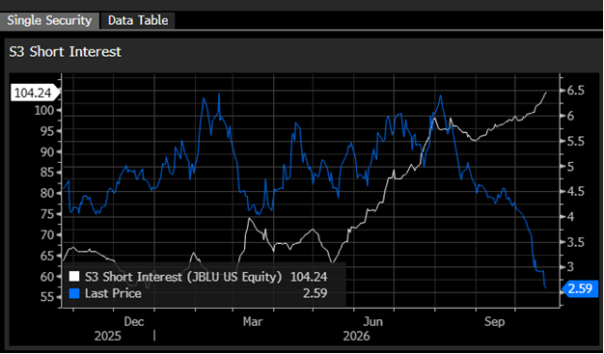Click the 2025 year label
Image resolution: width=604 pixels, height=354 pixels.
tap(108, 336)
